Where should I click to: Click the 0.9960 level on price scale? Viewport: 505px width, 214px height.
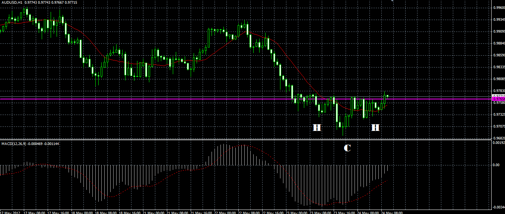499,7
